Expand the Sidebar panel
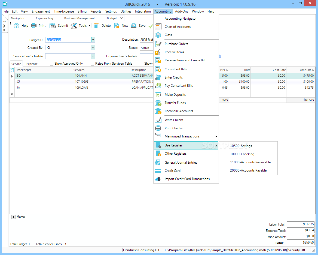Image resolution: width=318 pixels, height=255 pixels. click(x=4, y=26)
